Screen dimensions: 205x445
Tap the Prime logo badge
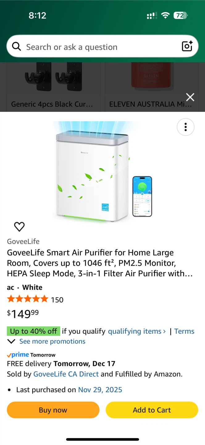[x=18, y=355]
